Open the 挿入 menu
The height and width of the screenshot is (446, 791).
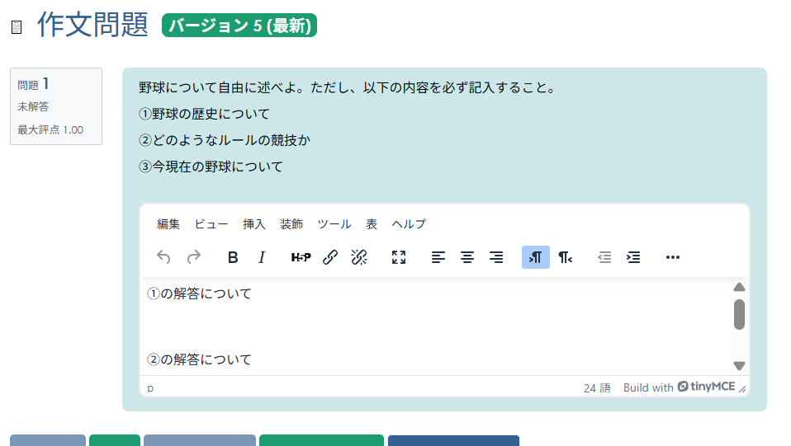[254, 224]
